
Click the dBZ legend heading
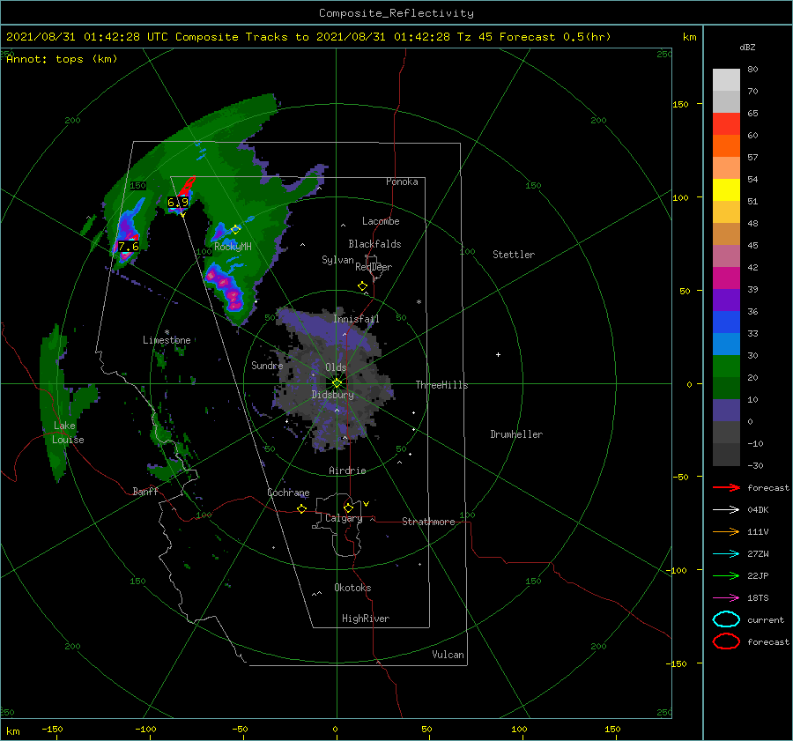pyautogui.click(x=747, y=48)
